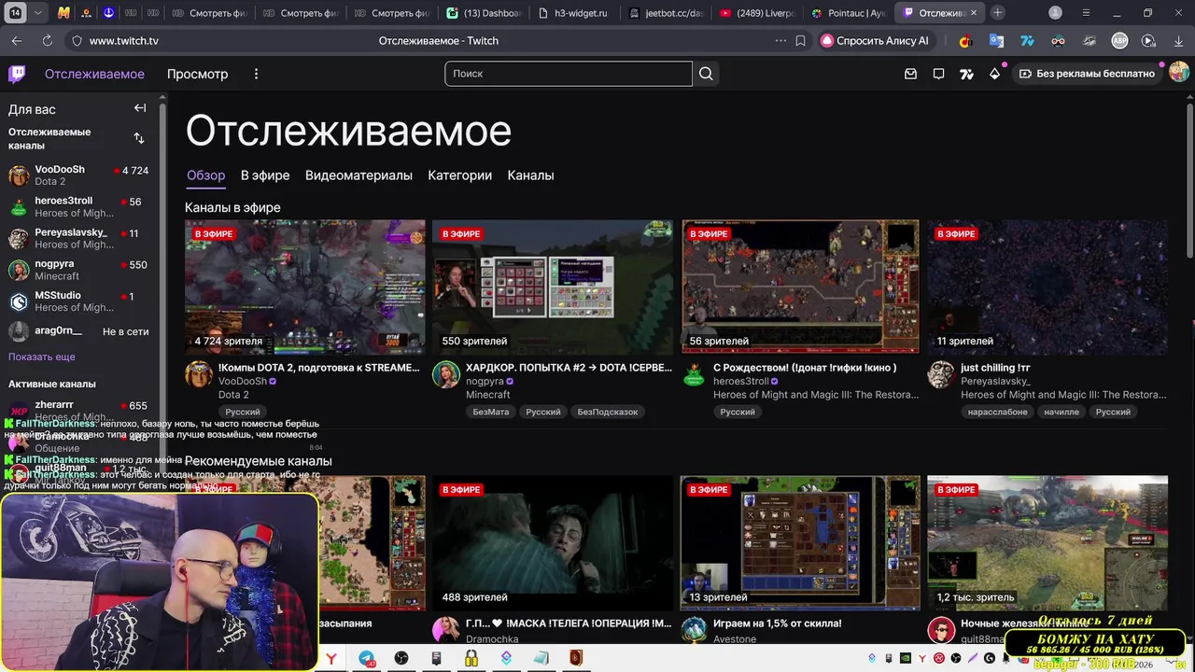Open the translator extension icon
Viewport: 1195px width, 672px height.
996,41
